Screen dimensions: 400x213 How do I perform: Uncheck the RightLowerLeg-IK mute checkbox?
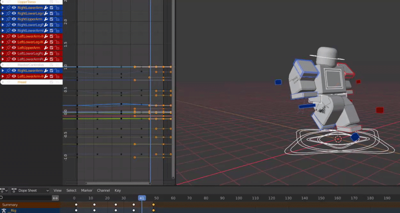pos(52,13)
